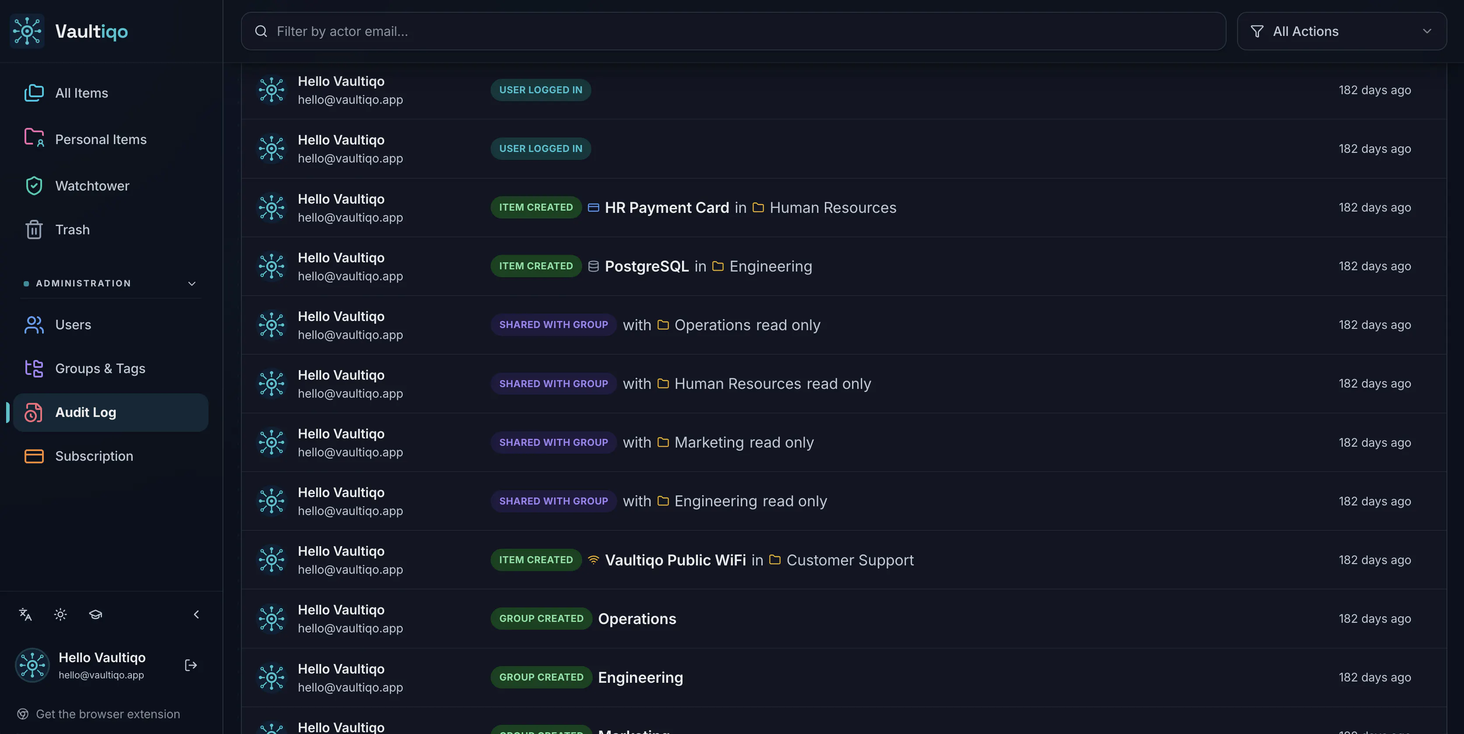This screenshot has width=1464, height=734.
Task: Open Groups & Tags page
Action: [x=110, y=369]
